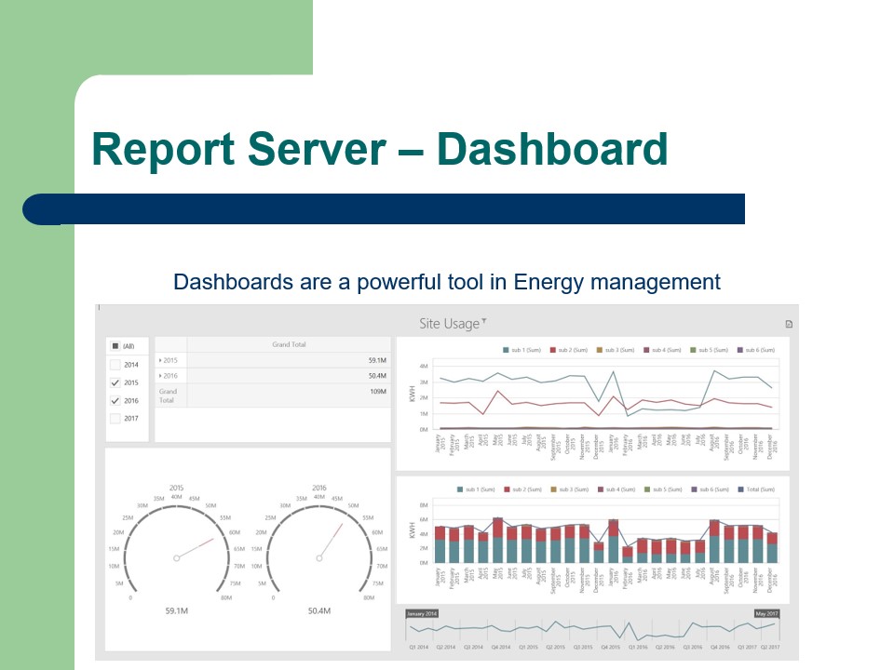The image size is (894, 670).
Task: Click sub 5 (Sum) legend icon in bar chart
Action: tap(647, 489)
